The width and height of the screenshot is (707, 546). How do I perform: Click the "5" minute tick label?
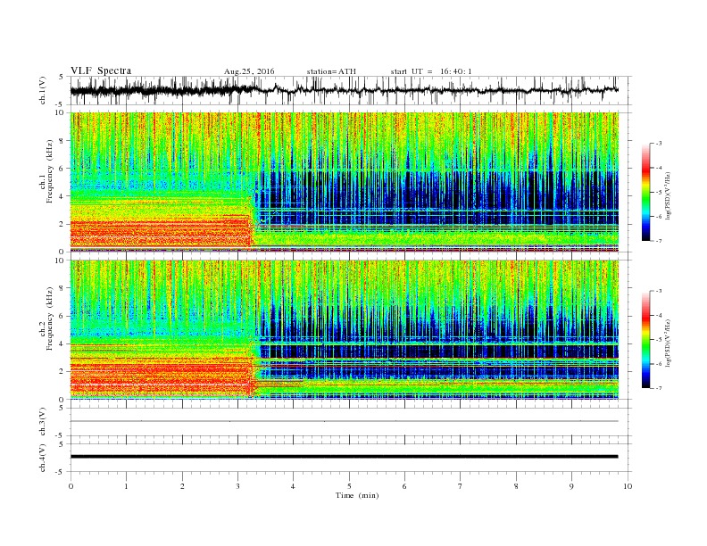pyautogui.click(x=349, y=486)
